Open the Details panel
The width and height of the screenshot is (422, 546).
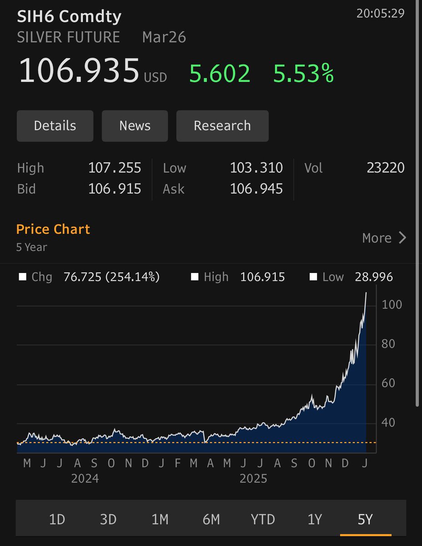[55, 126]
